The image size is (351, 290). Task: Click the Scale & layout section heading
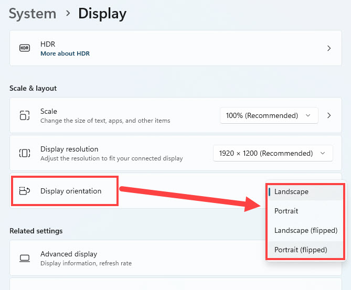tap(33, 88)
